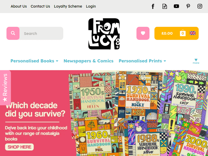Open the Instagram icon link
Screen dimensions: 208x156
point(200,6)
